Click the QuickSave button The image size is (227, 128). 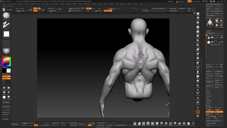(170, 1)
